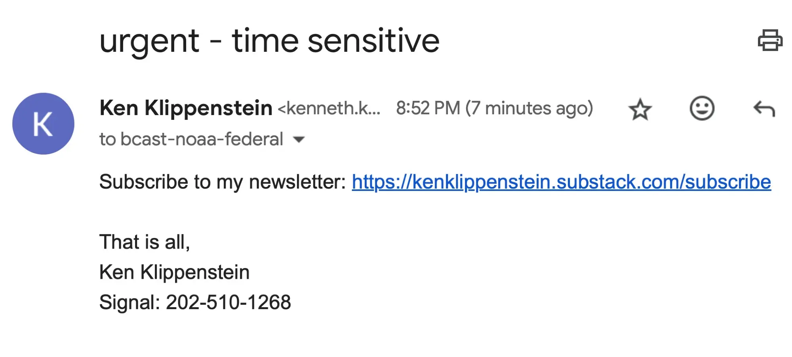792x357 pixels.
Task: Click the Signal number 202-510-1268
Action: tap(228, 302)
